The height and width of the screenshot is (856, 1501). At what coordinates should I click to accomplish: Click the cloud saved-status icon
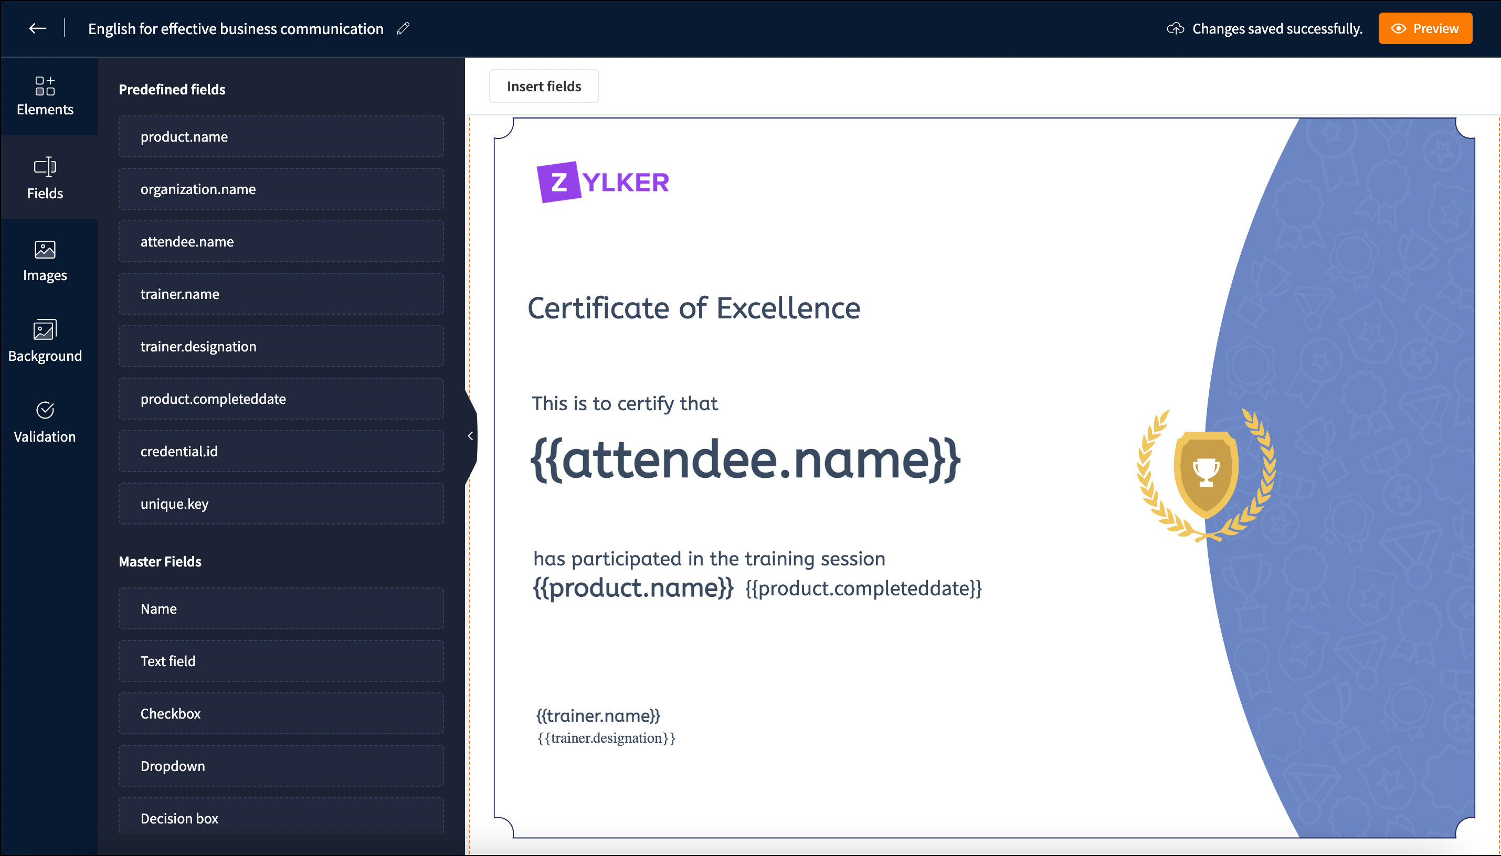1175,28
